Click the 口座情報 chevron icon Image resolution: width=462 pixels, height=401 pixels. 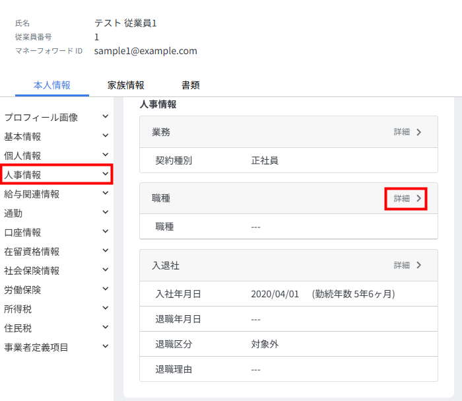coord(106,232)
